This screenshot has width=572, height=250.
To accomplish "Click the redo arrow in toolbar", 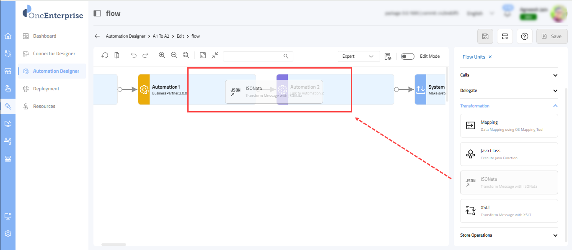I will click(145, 56).
